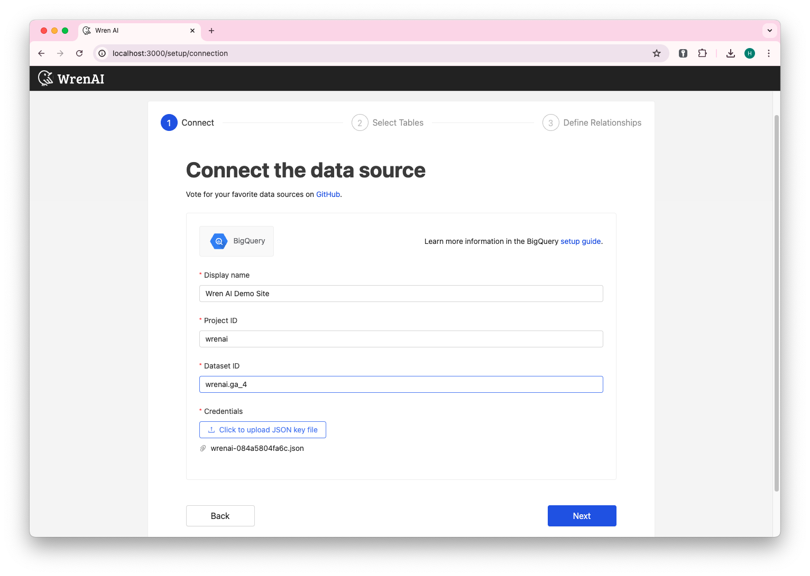Select step 2 Select Tables

(x=388, y=122)
